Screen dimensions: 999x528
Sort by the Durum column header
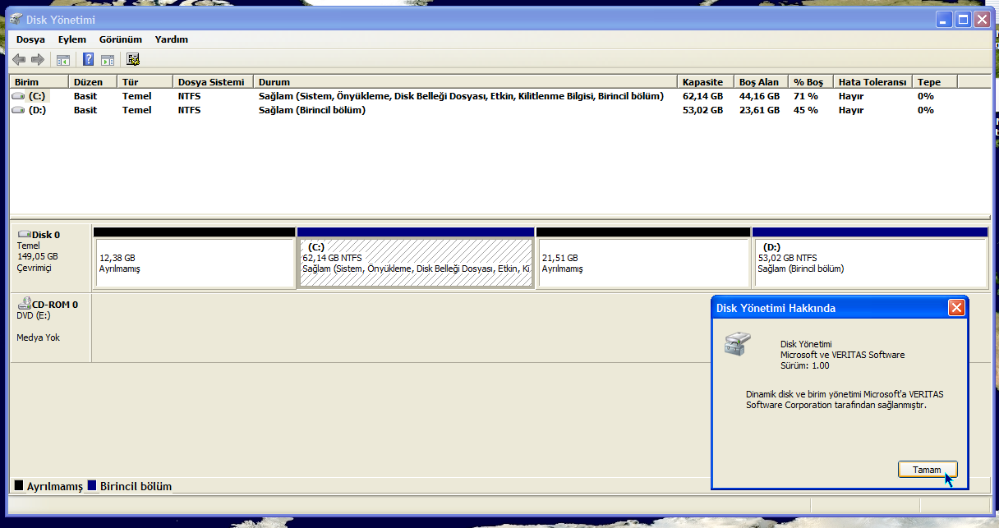[x=465, y=82]
